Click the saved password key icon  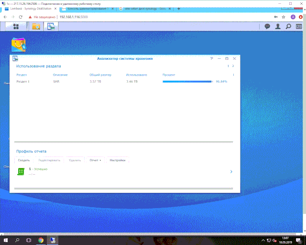click(x=276, y=17)
